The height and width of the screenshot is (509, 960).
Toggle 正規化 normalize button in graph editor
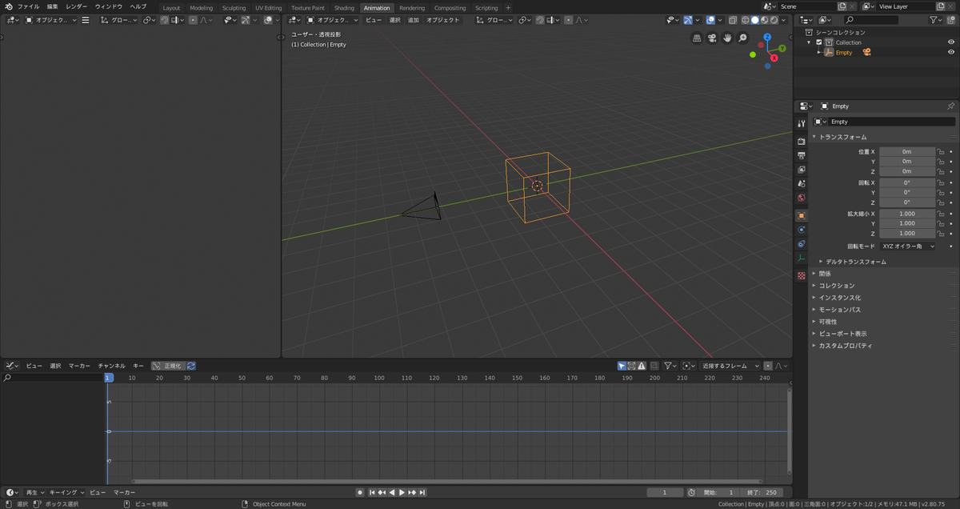168,366
